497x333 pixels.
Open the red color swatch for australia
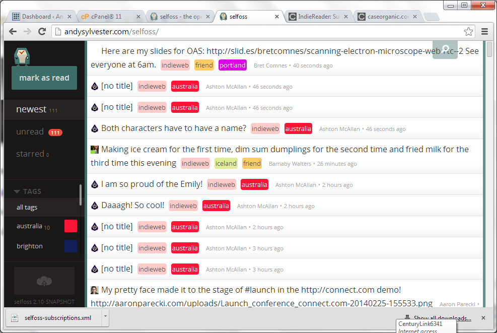pos(70,226)
